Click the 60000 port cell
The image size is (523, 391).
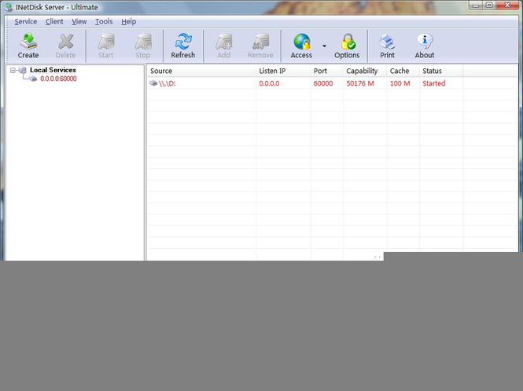pos(323,83)
